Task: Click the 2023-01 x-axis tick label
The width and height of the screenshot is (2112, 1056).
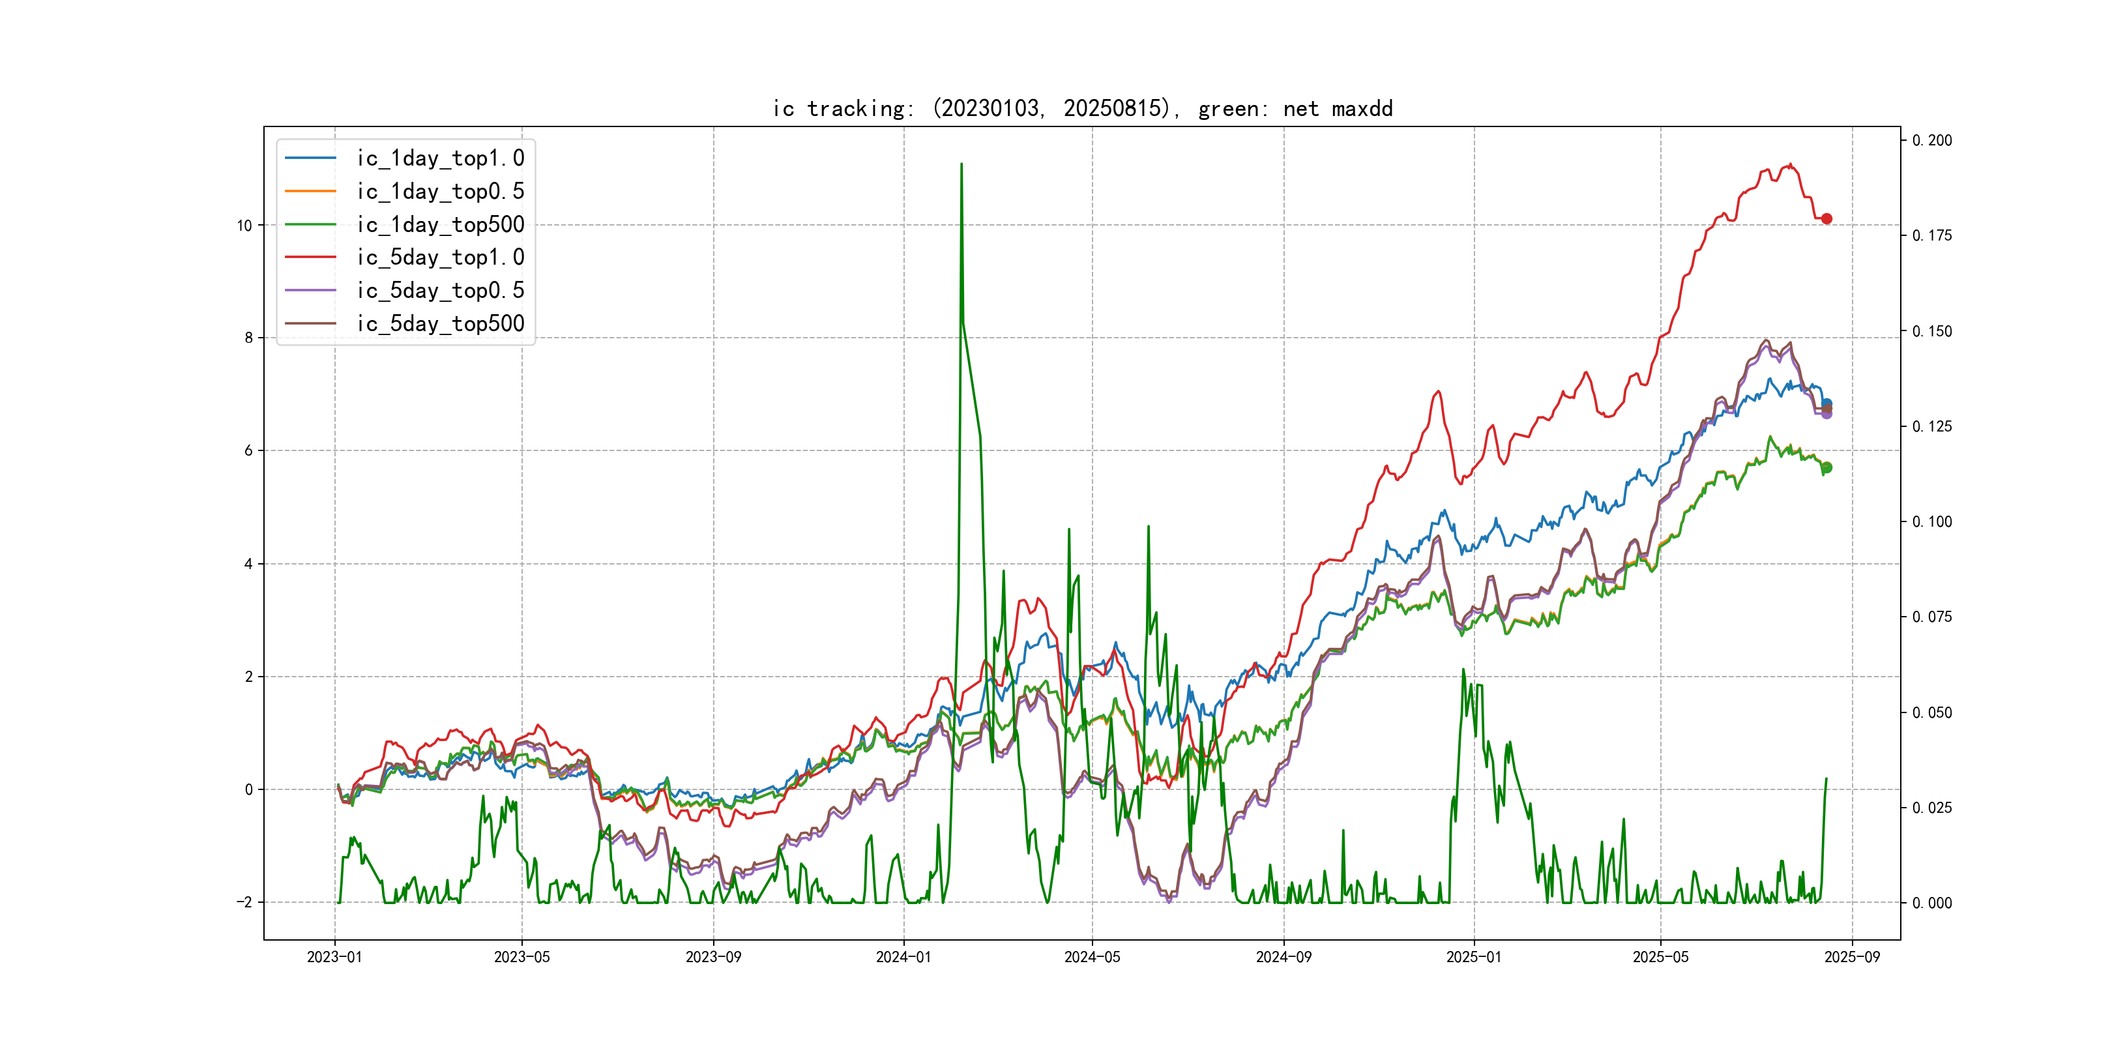Action: click(334, 957)
